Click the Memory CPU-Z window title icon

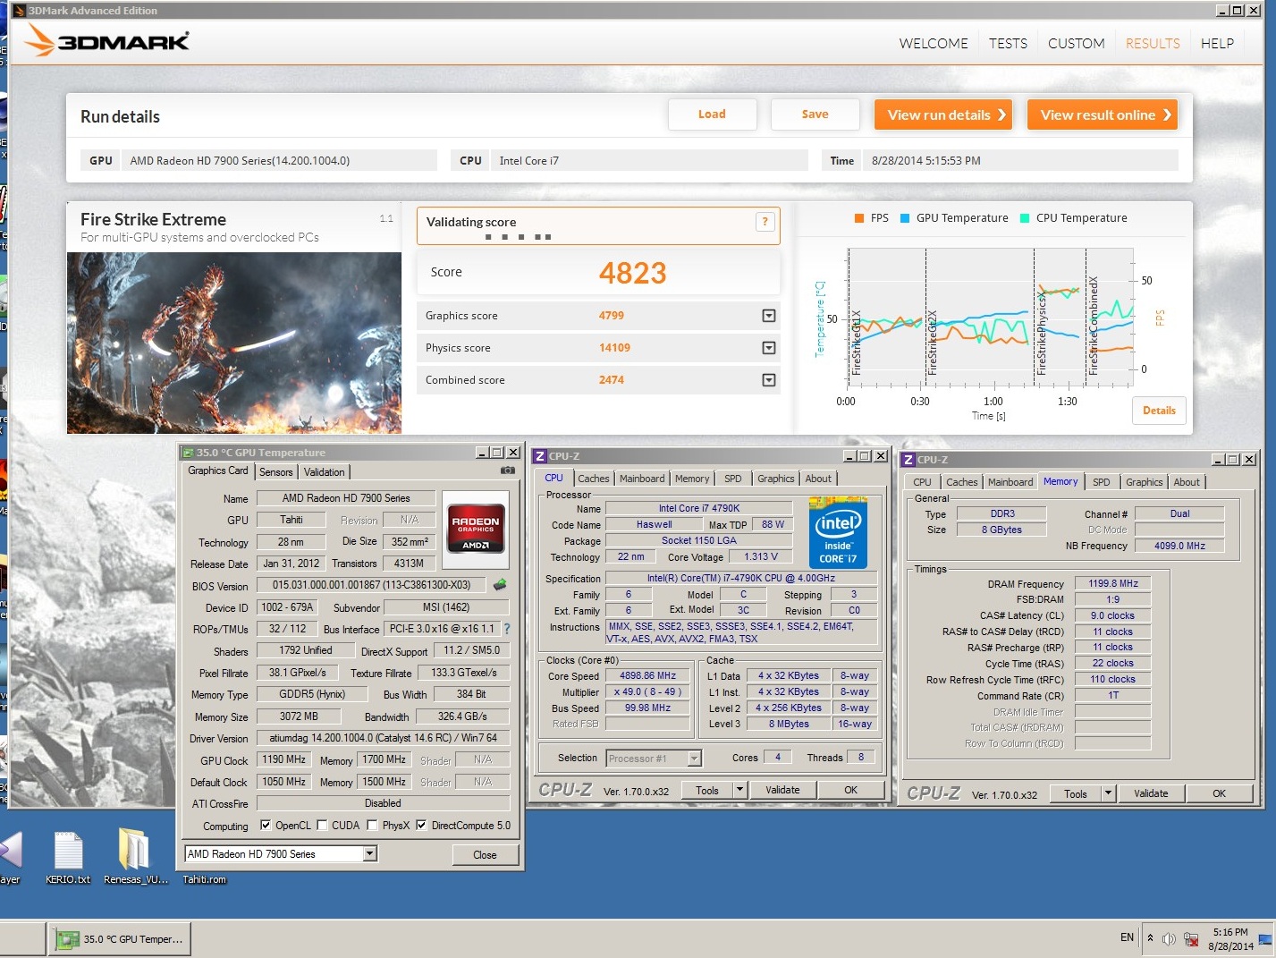click(x=908, y=460)
